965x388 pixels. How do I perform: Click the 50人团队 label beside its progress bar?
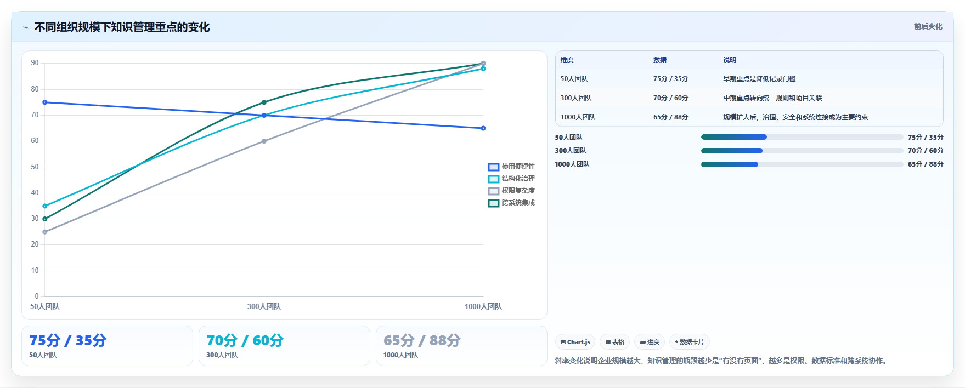568,138
